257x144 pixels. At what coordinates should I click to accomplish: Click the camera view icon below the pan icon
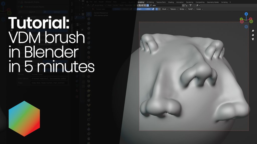(252, 39)
